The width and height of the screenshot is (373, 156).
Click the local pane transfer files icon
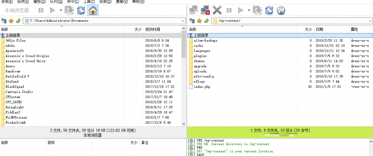click(x=69, y=10)
